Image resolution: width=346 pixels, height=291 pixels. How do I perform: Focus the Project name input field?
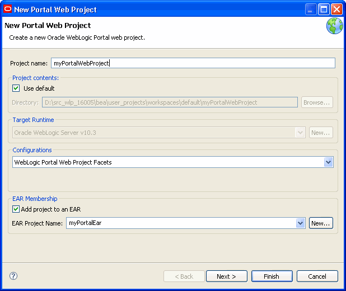193,63
